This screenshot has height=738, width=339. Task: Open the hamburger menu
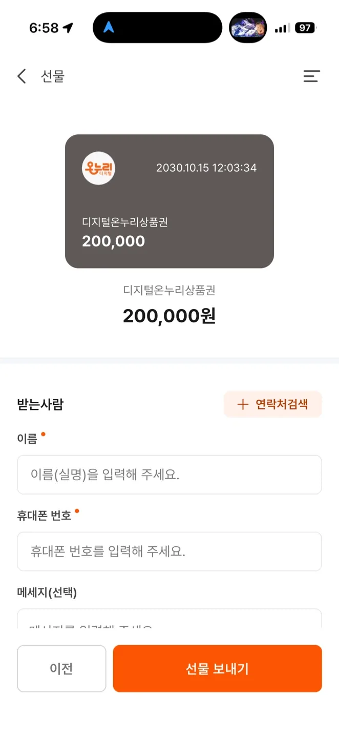point(311,76)
